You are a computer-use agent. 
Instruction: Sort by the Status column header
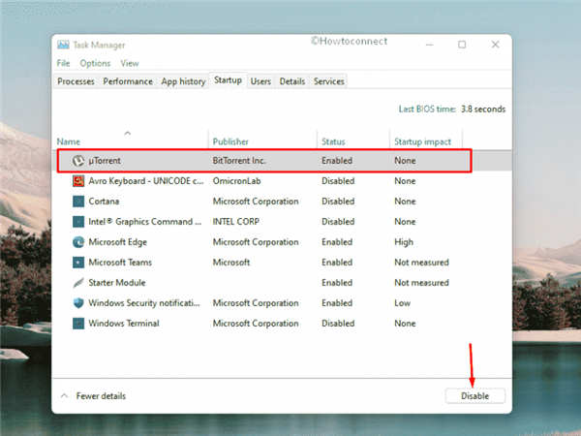(x=333, y=141)
